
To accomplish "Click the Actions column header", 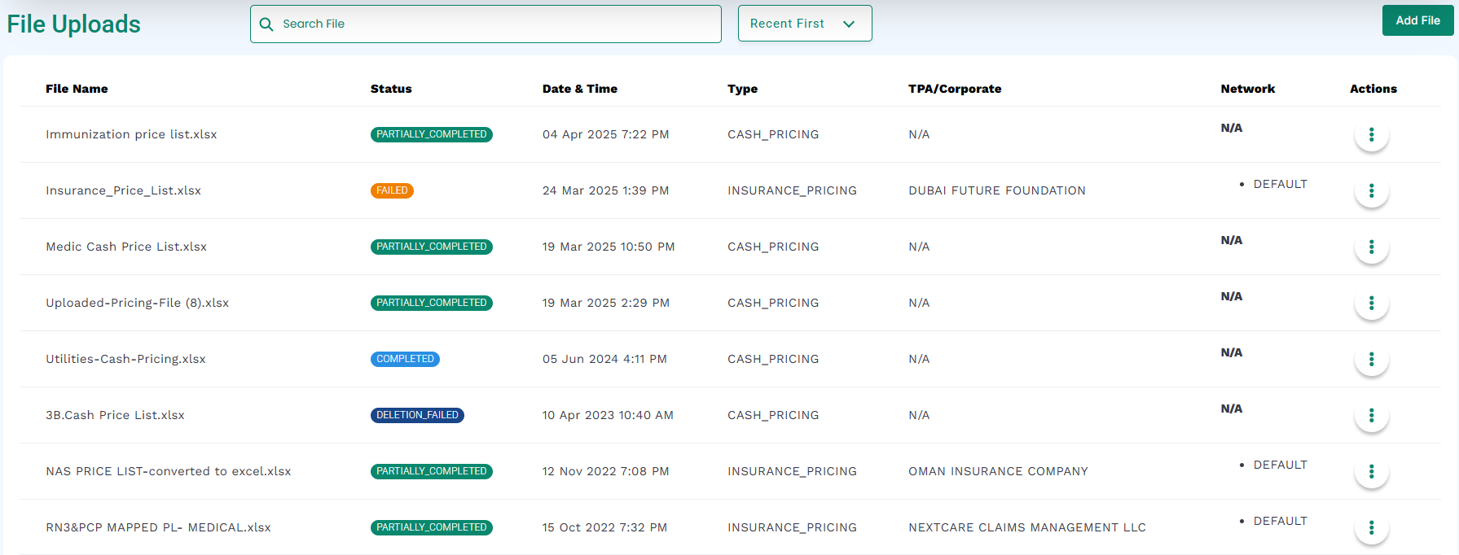I will [x=1373, y=89].
